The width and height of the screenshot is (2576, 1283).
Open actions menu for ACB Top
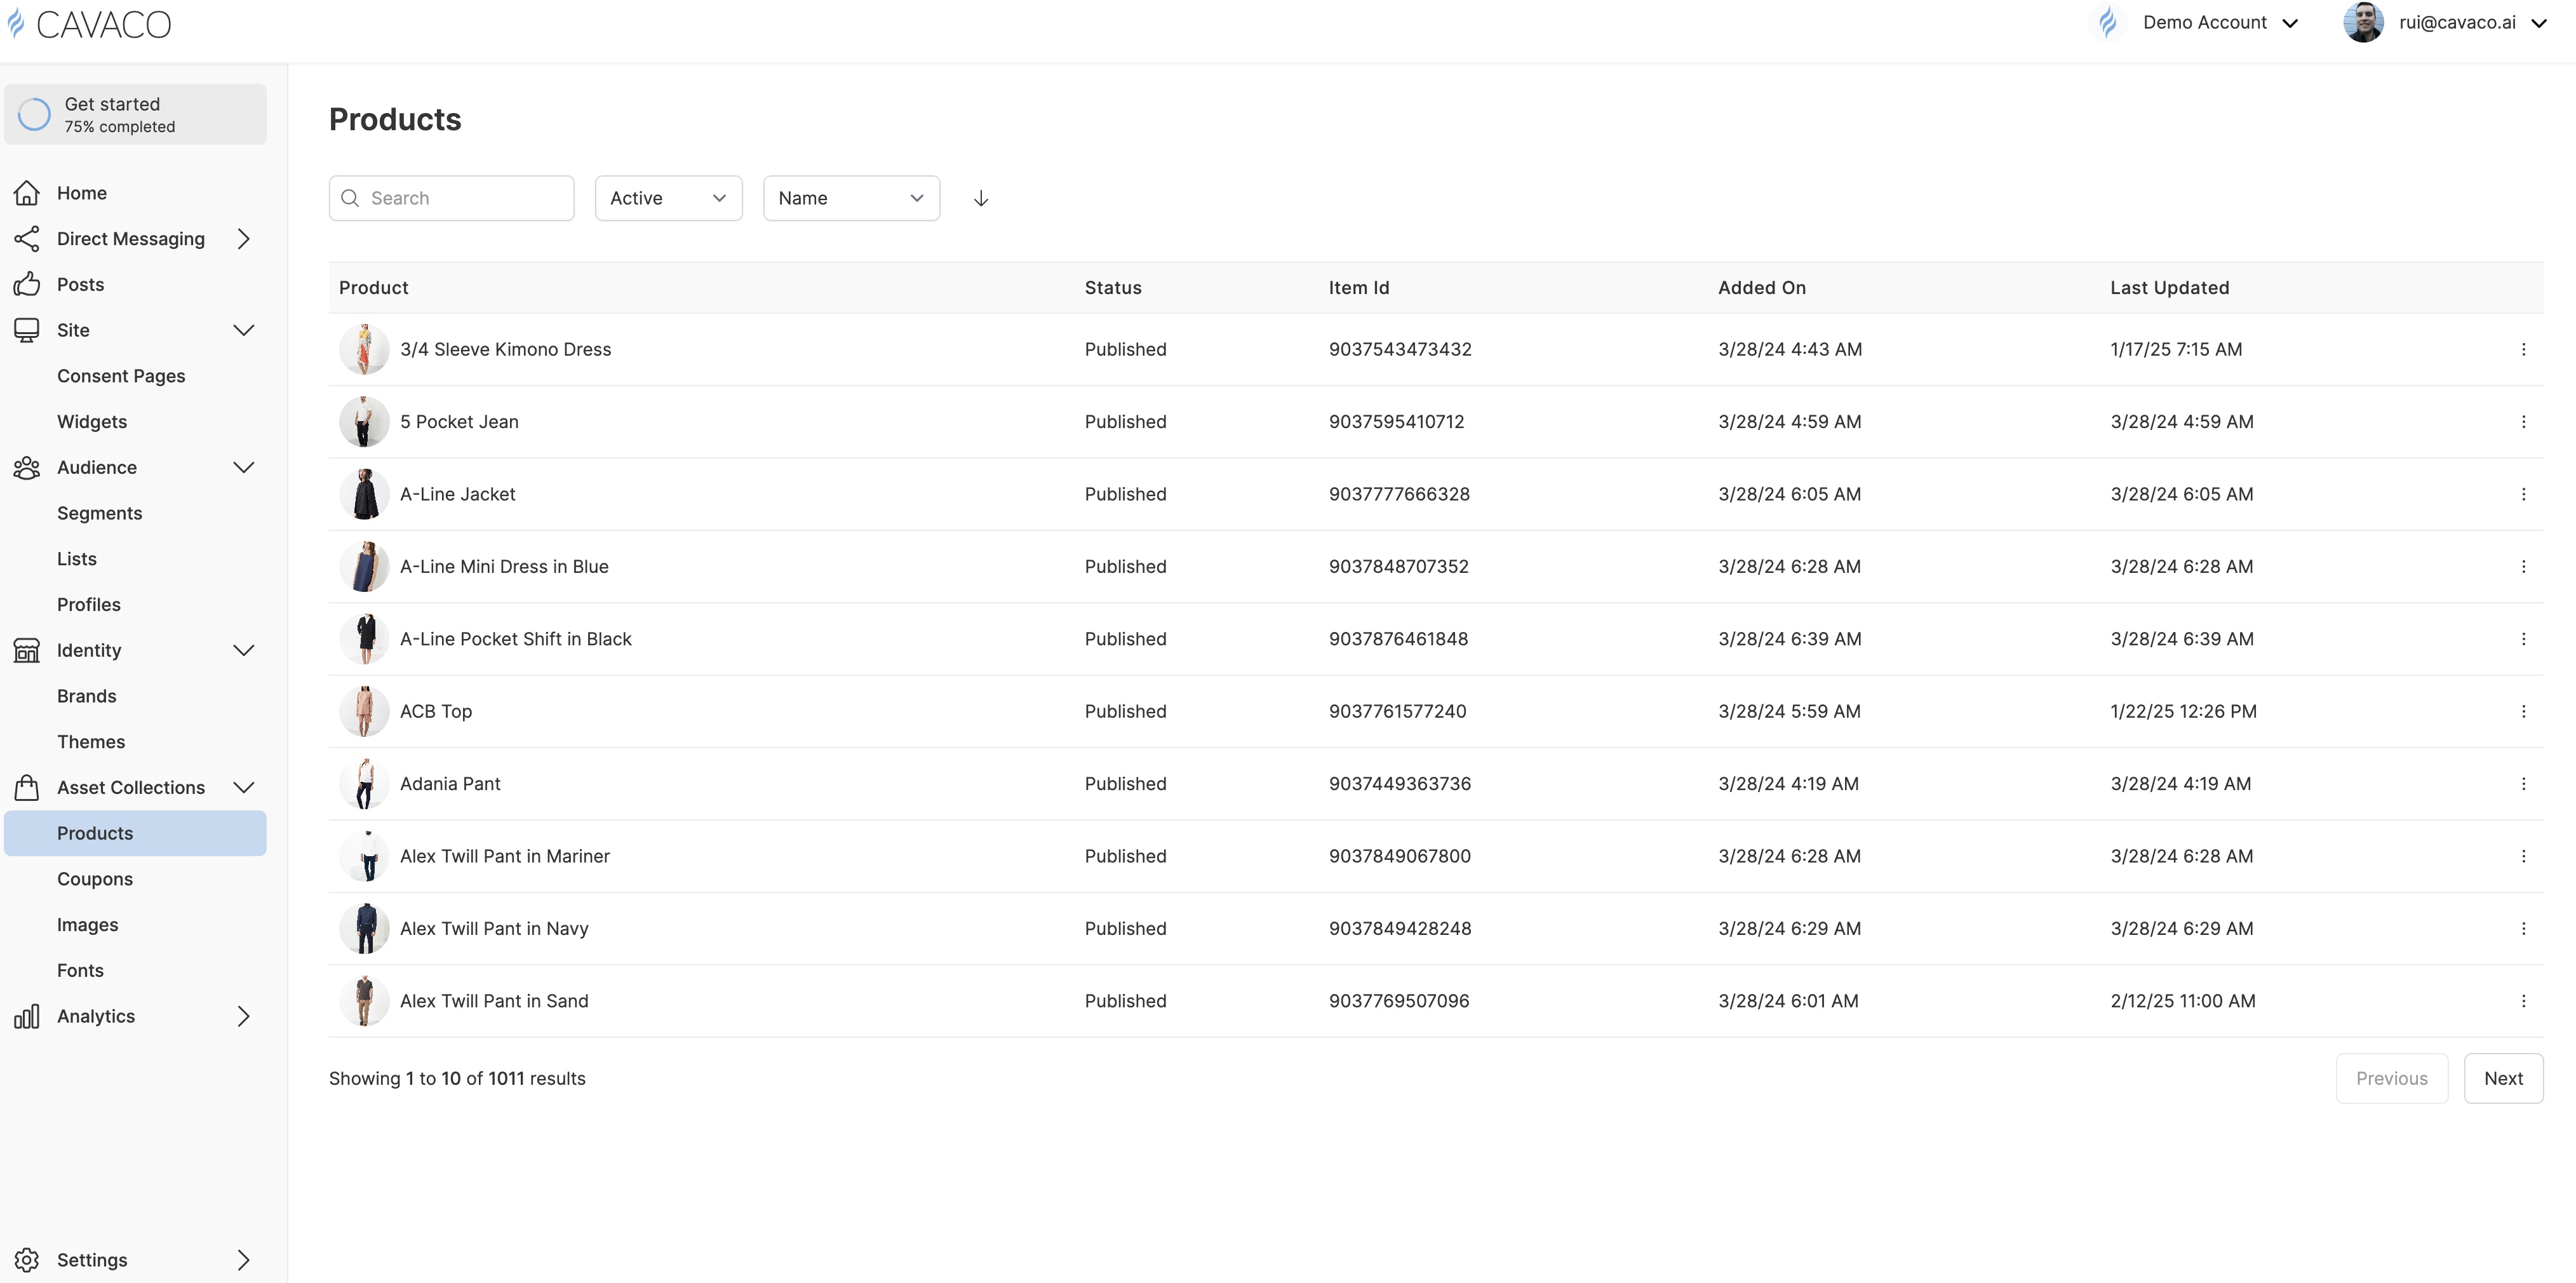(x=2523, y=711)
